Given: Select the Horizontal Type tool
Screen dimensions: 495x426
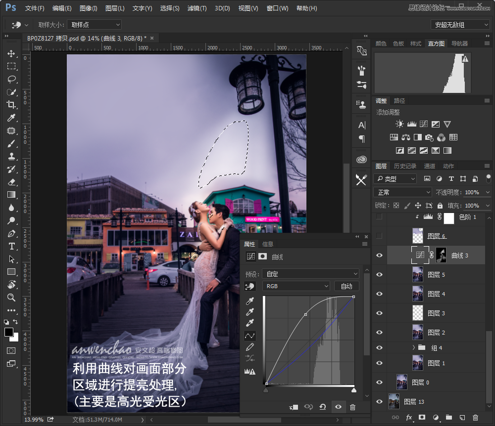Looking at the screenshot, I should 11,247.
